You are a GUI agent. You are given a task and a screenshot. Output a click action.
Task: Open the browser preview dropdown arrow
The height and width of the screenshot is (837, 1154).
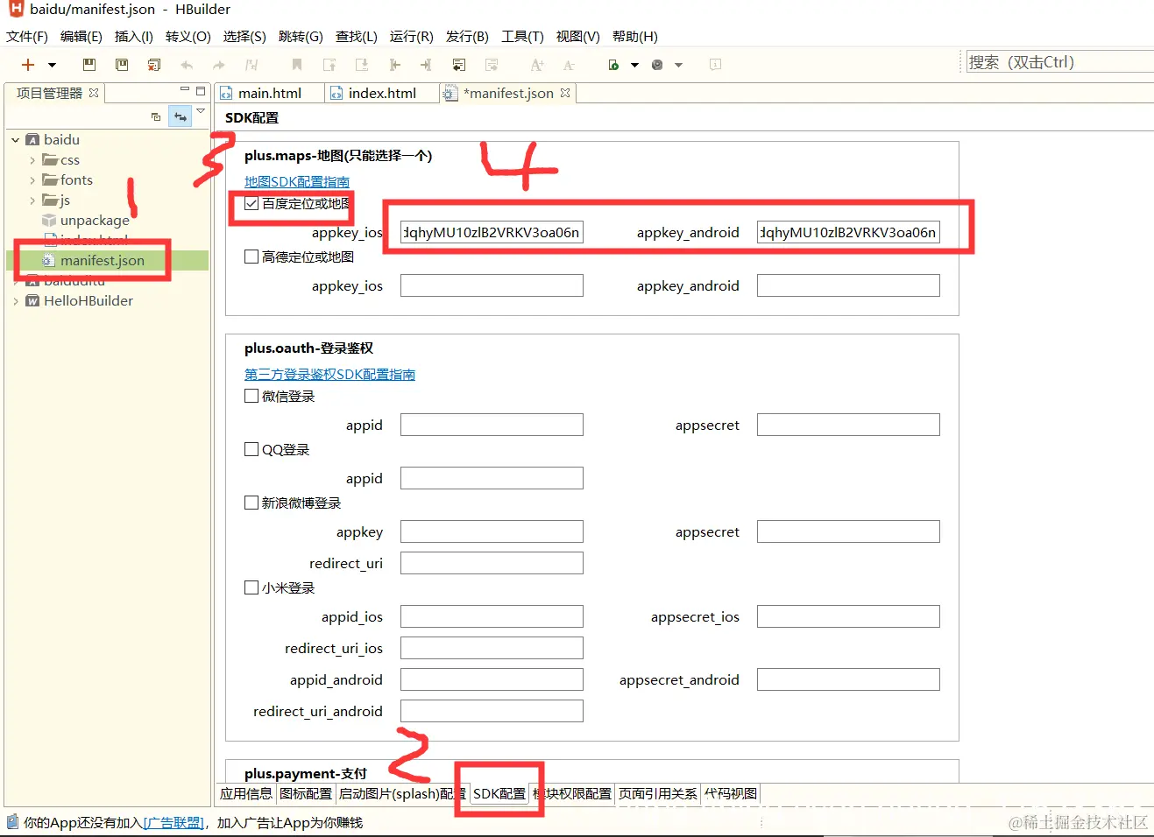[x=678, y=65]
